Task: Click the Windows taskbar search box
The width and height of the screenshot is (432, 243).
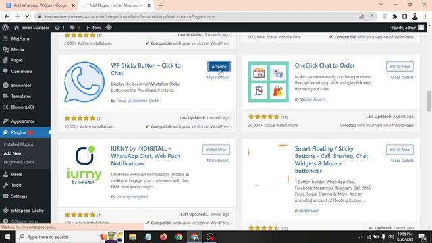Action: (70, 237)
